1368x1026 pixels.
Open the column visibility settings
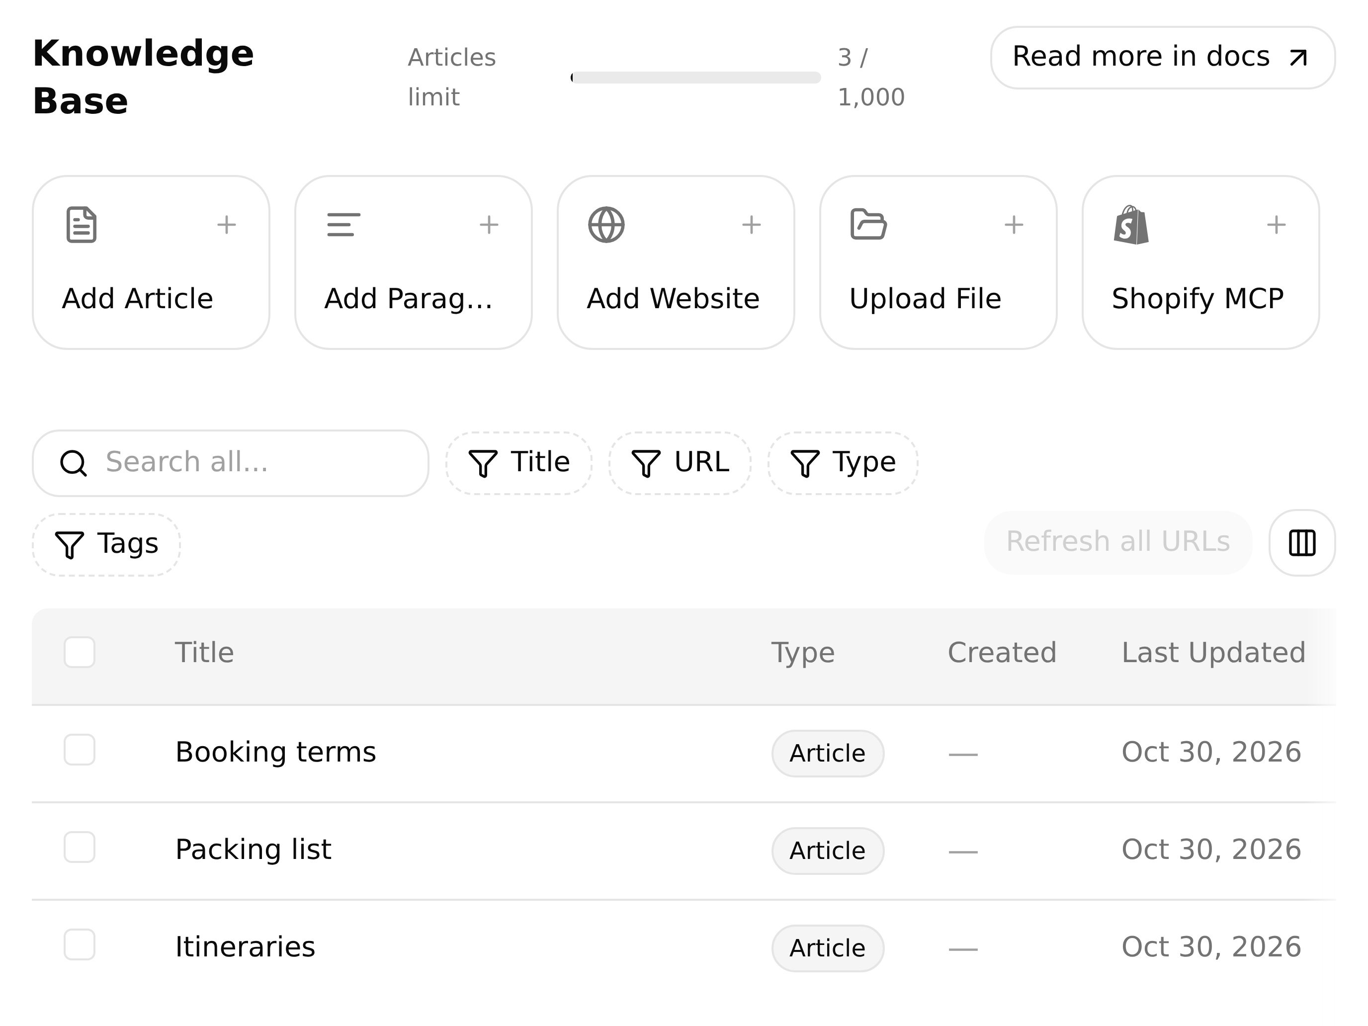pyautogui.click(x=1302, y=543)
